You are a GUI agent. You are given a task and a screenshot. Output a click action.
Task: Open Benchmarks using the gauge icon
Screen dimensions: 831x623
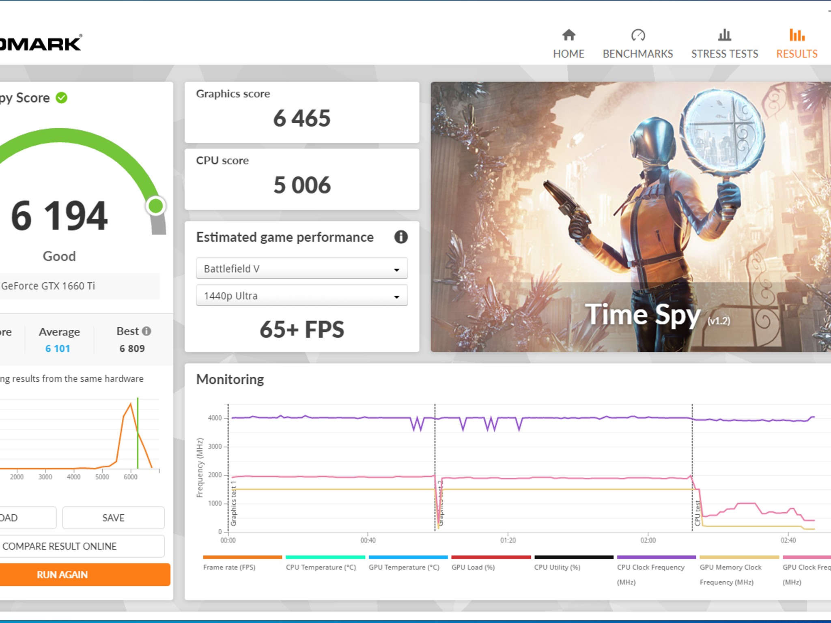click(638, 36)
